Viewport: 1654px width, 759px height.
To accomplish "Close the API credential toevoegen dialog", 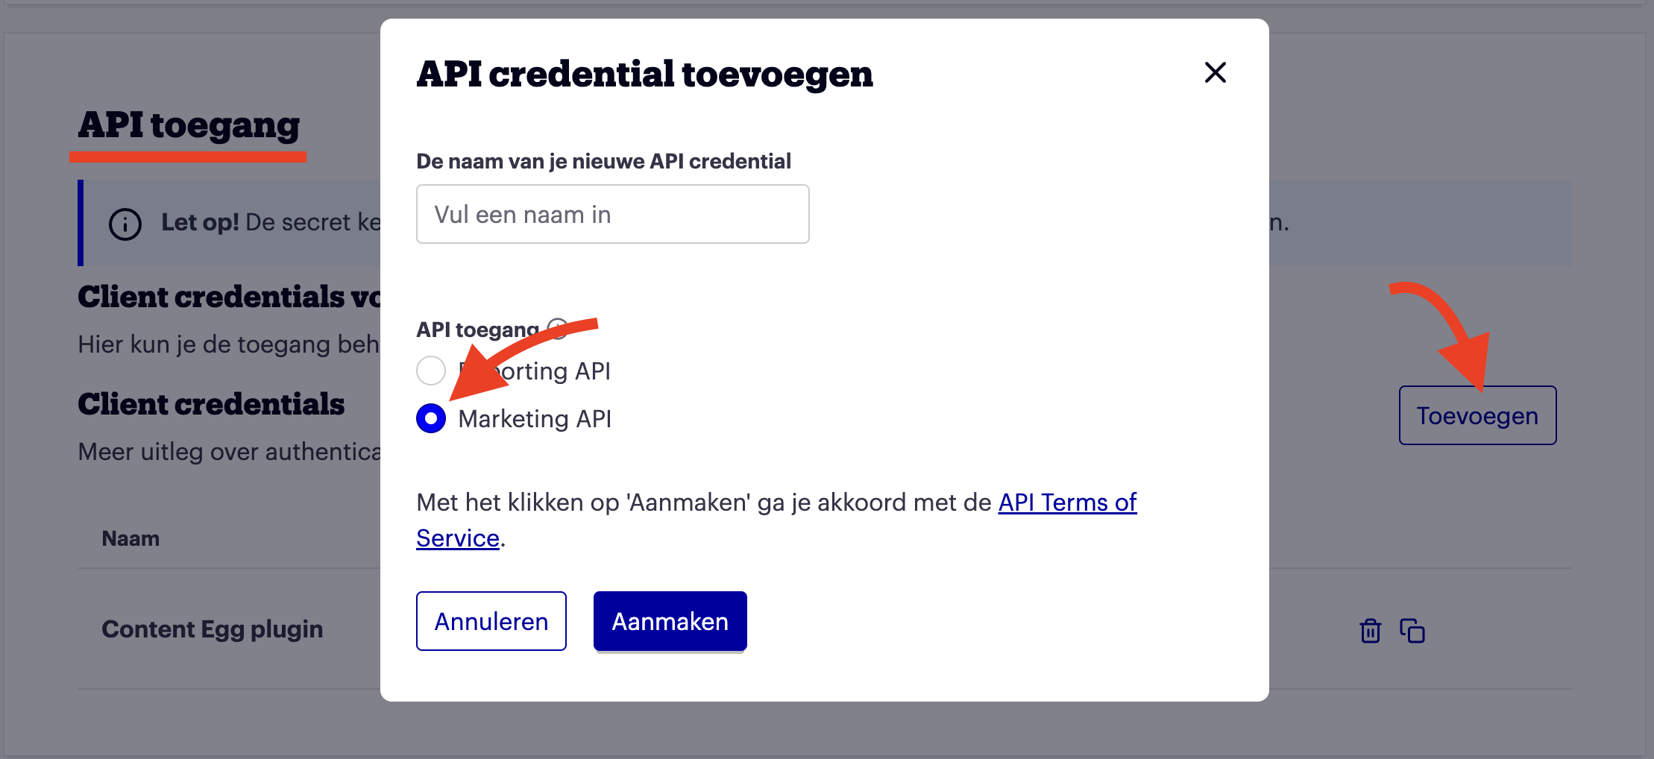I will point(1215,72).
